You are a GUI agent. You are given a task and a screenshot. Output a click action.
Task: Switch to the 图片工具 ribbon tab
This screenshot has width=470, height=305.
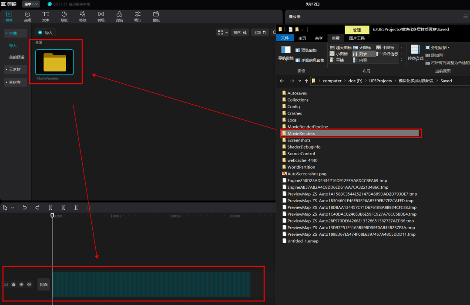point(357,38)
